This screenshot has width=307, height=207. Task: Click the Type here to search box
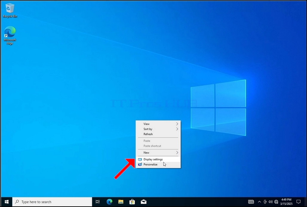coord(52,202)
